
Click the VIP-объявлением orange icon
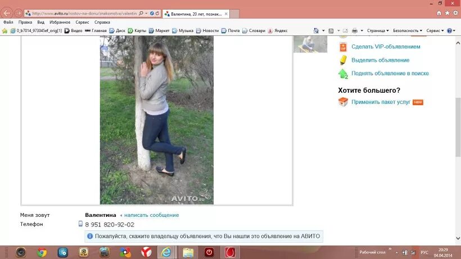tap(343, 47)
